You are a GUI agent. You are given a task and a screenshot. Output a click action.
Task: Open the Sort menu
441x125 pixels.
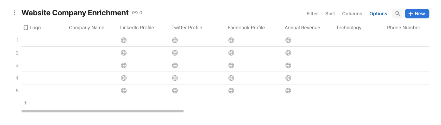point(330,14)
